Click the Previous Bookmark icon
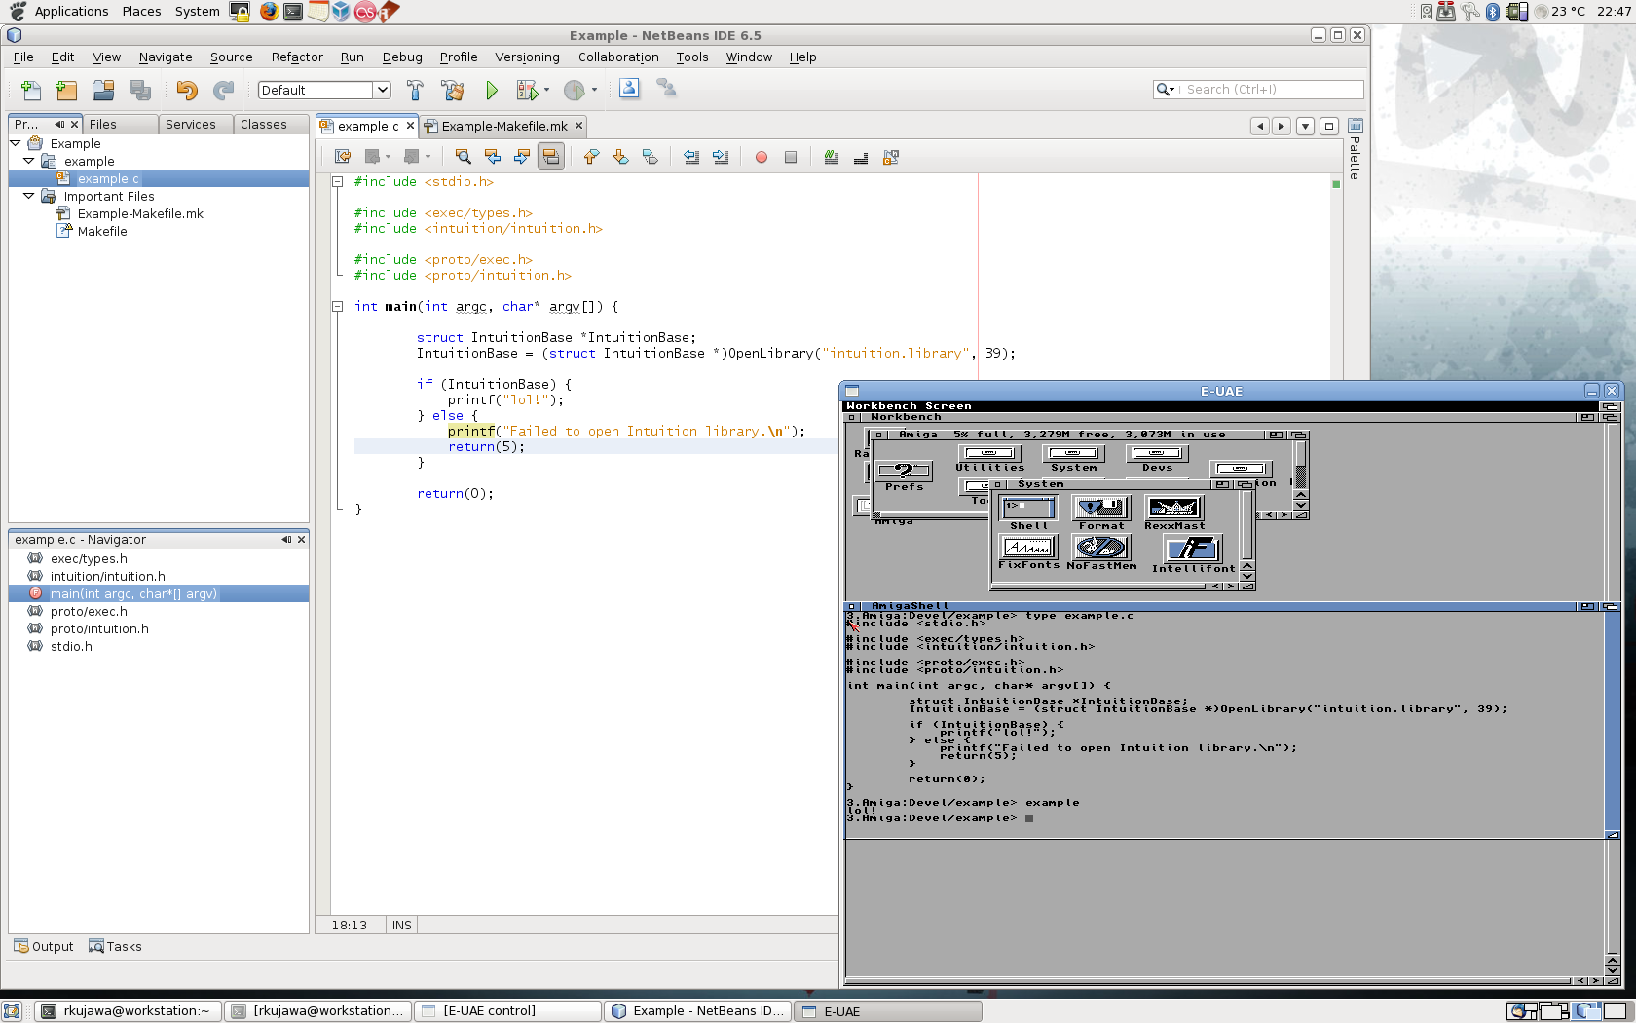 click(x=591, y=157)
